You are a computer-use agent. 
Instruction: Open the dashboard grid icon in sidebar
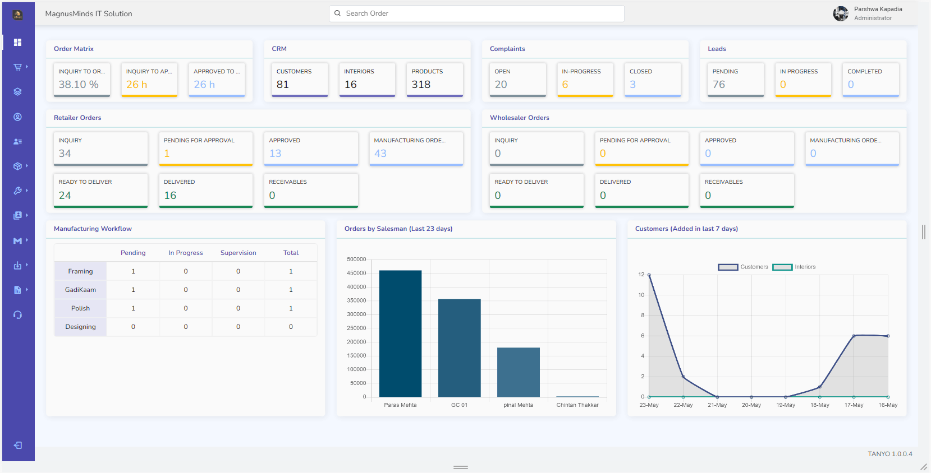(17, 43)
